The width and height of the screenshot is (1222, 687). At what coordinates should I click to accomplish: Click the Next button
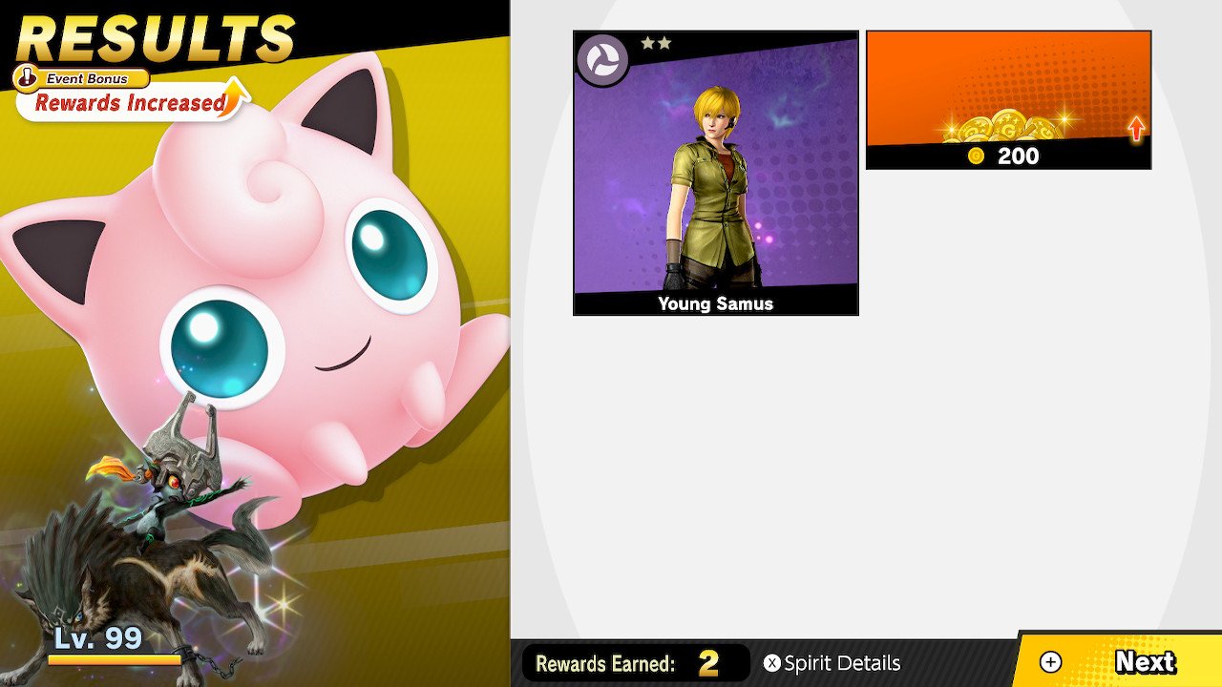[1117, 661]
